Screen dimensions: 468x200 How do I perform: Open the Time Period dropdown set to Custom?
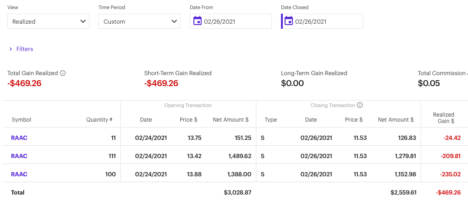[x=140, y=21]
